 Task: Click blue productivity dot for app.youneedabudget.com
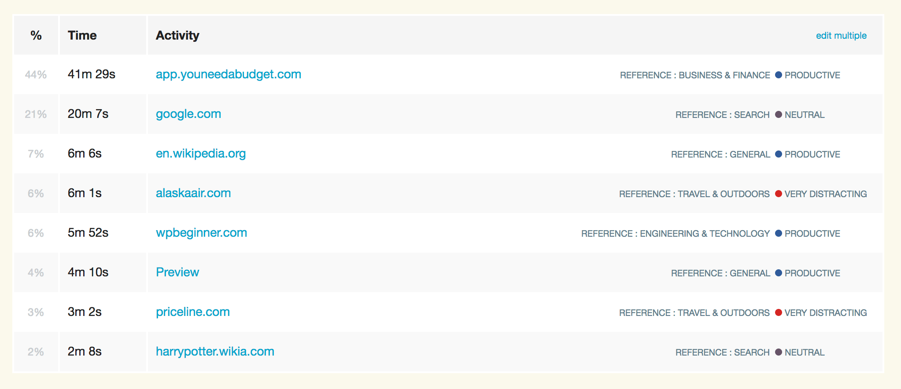(x=778, y=75)
